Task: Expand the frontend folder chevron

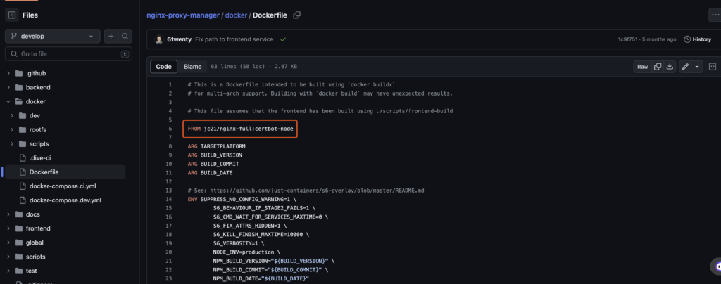Action: click(x=8, y=228)
